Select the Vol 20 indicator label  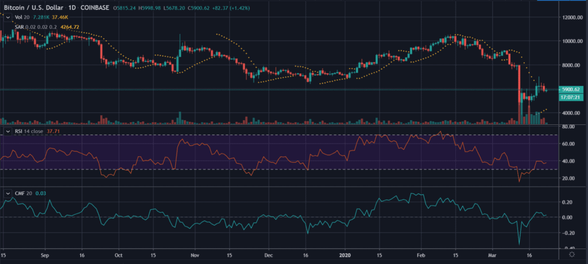20,17
